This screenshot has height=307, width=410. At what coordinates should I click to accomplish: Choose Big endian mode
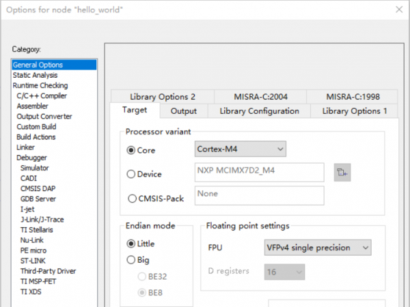click(x=131, y=259)
